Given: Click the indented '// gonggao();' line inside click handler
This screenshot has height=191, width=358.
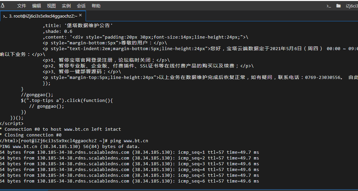Looking at the screenshot, I should [47, 106].
